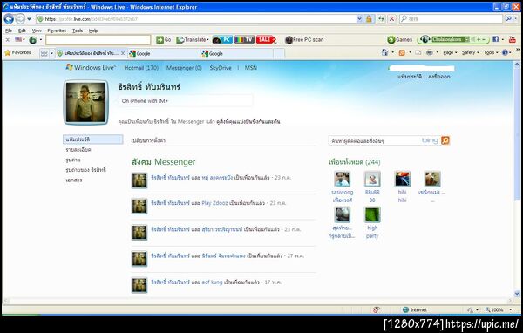The image size is (523, 333).
Task: Click the green globe toolbar icon
Action: (33, 40)
